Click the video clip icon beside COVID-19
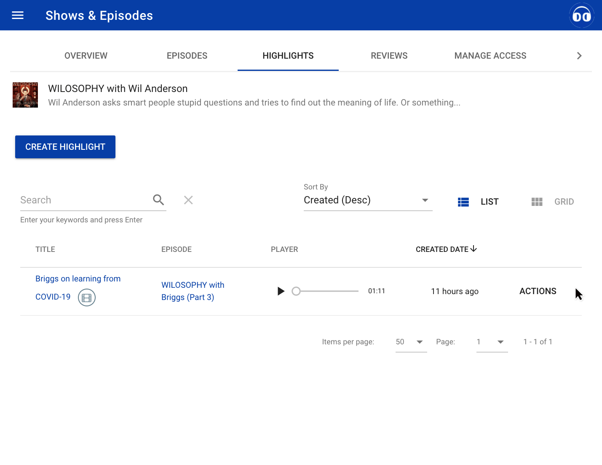 [87, 297]
